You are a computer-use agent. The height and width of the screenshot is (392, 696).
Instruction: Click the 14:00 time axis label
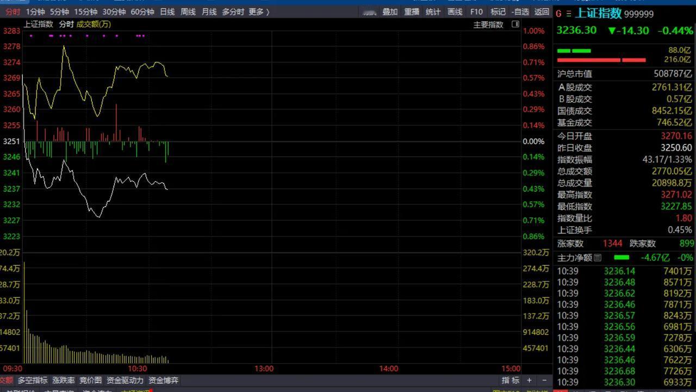[388, 369]
